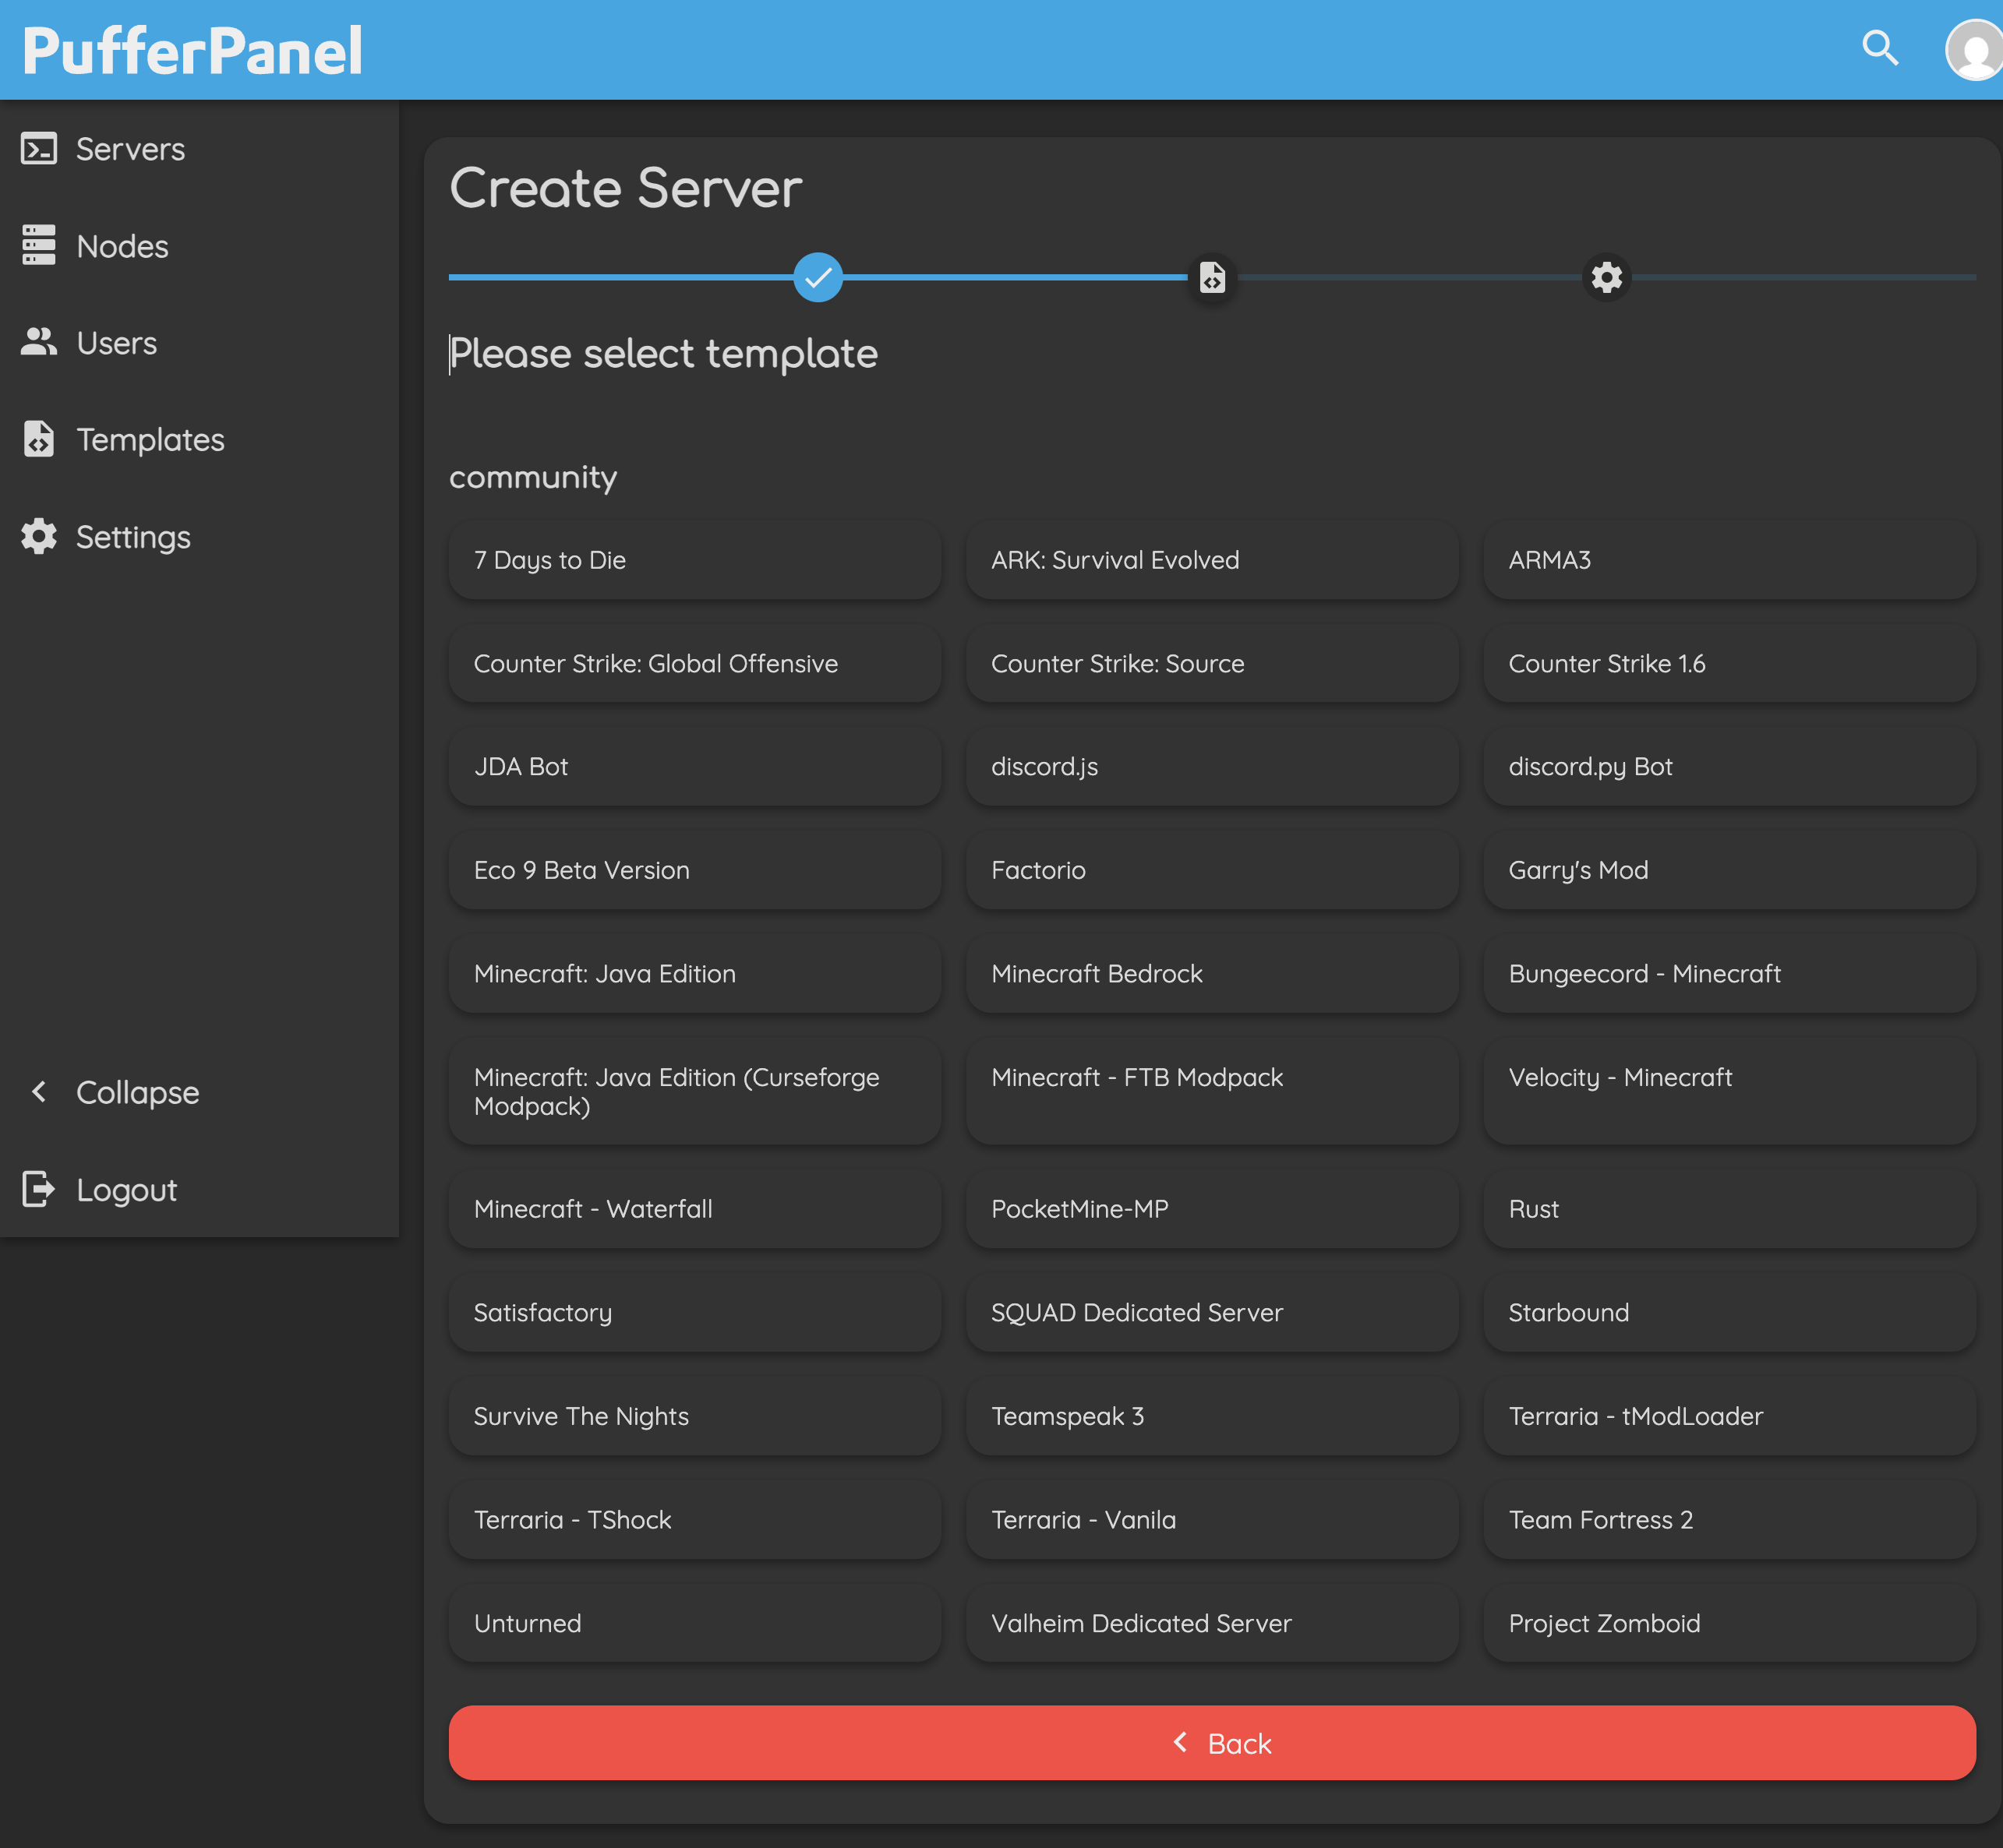This screenshot has width=2003, height=1848.
Task: Click the 'Please select template' heading
Action: point(663,354)
